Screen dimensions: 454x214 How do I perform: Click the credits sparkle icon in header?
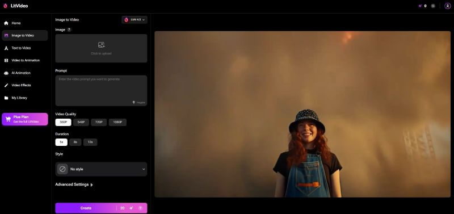click(x=420, y=6)
